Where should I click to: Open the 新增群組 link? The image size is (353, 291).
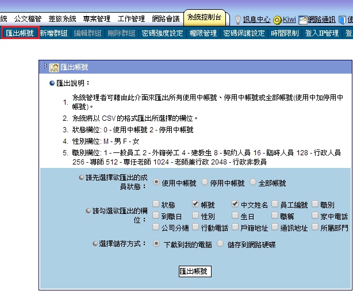click(54, 33)
